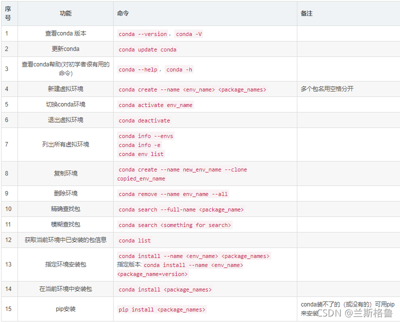Select the 'conda info --envs' command
This screenshot has width=400, height=322.
pyautogui.click(x=146, y=136)
